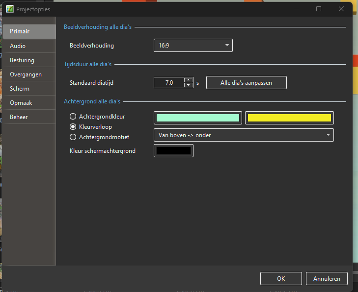Screen dimensions: 358x292
Task: Close the Projectopties dialog
Action: pos(341,9)
